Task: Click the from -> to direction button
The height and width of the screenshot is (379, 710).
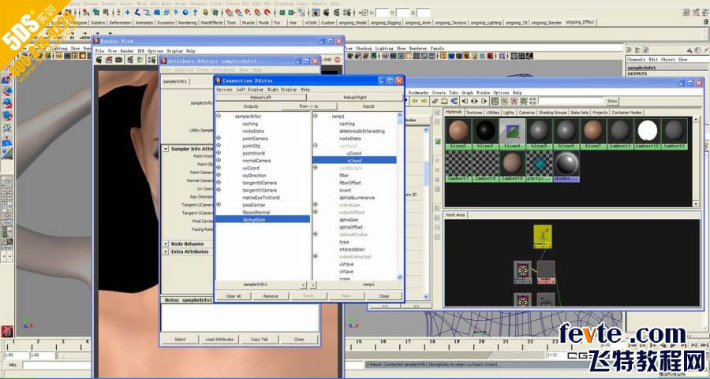Action: (x=308, y=106)
